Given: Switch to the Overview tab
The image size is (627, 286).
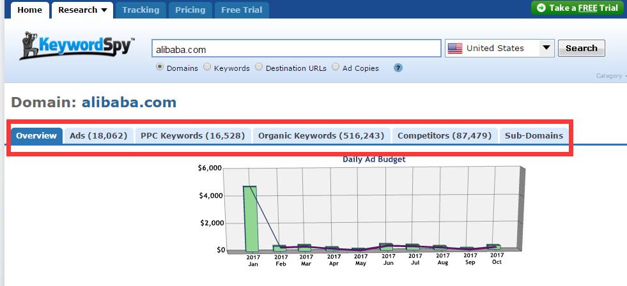Looking at the screenshot, I should 37,136.
